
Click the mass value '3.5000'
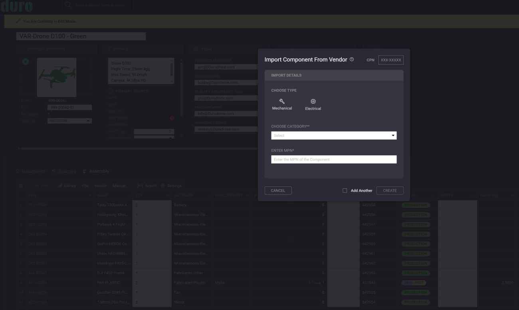[x=508, y=283]
